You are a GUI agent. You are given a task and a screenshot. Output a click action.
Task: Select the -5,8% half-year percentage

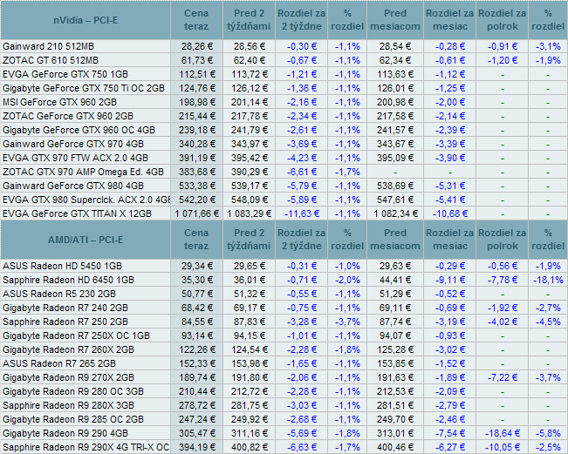[548, 433]
